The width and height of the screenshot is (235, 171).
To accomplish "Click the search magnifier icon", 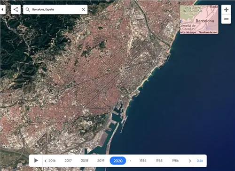I will tap(28, 9).
